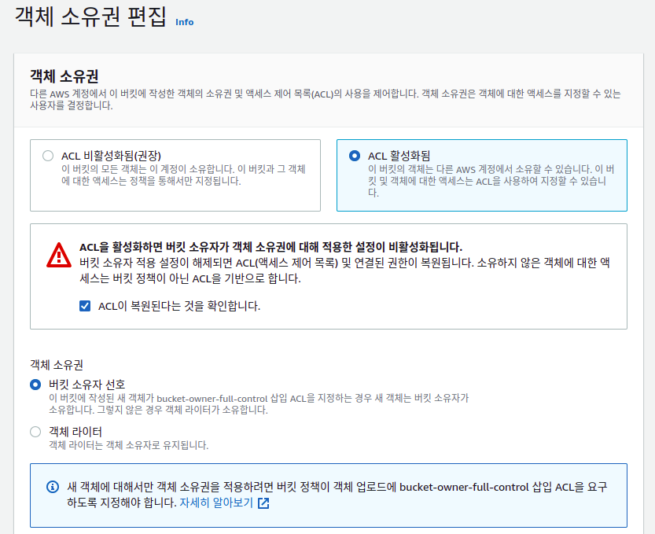
Task: Click the external link icon beside 자세히 알아보기
Action: coord(263,503)
